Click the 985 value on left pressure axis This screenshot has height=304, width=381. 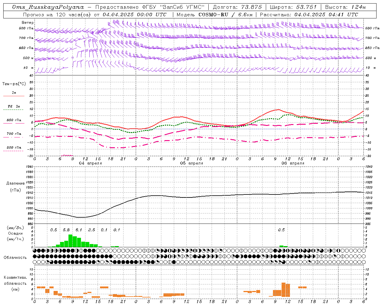[30, 224]
